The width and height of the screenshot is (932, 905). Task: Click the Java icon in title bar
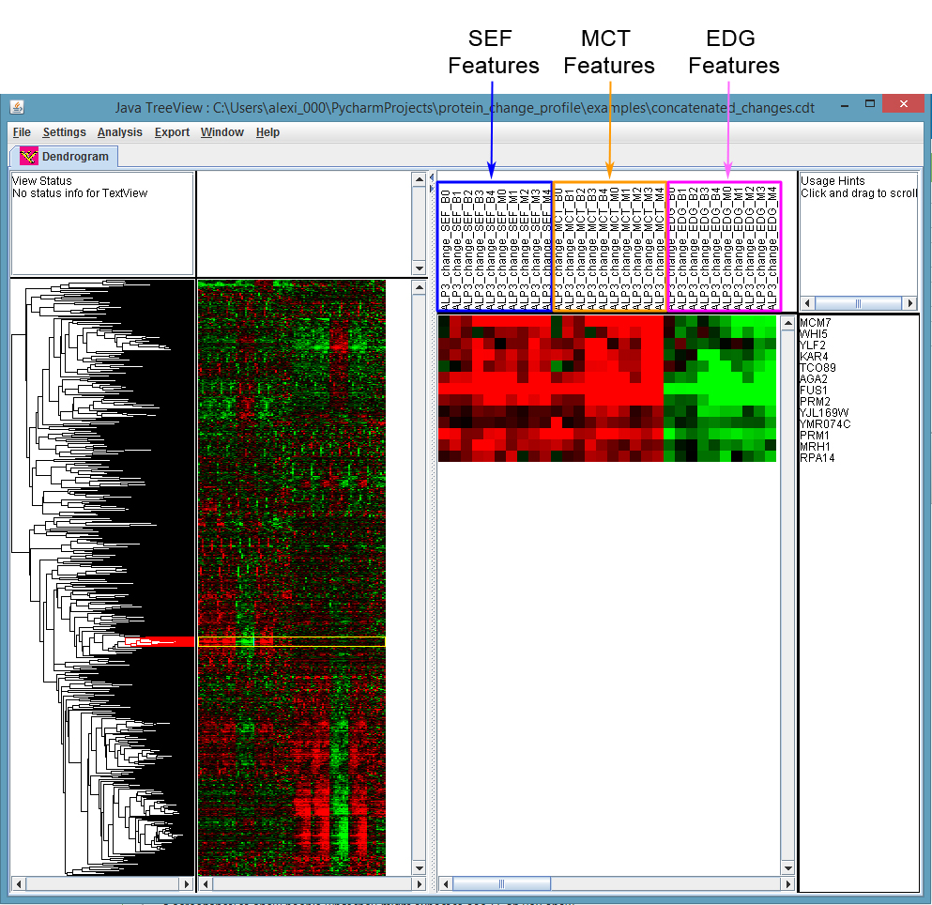pos(17,107)
